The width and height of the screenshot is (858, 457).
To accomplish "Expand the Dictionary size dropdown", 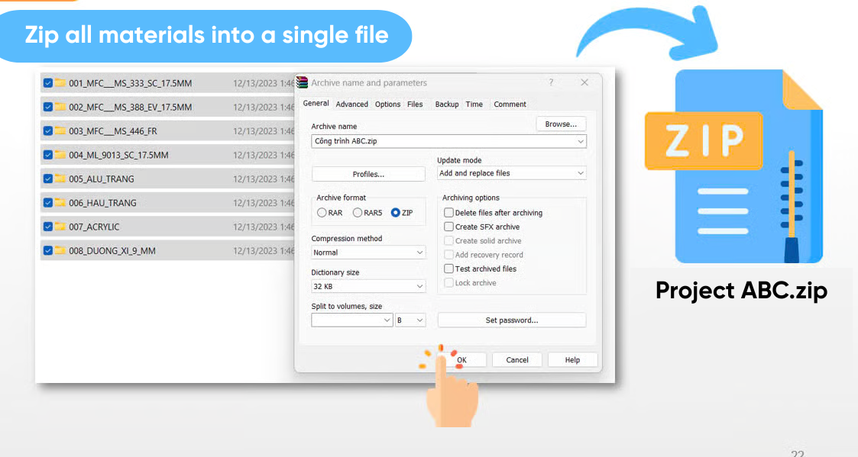I will (368, 287).
